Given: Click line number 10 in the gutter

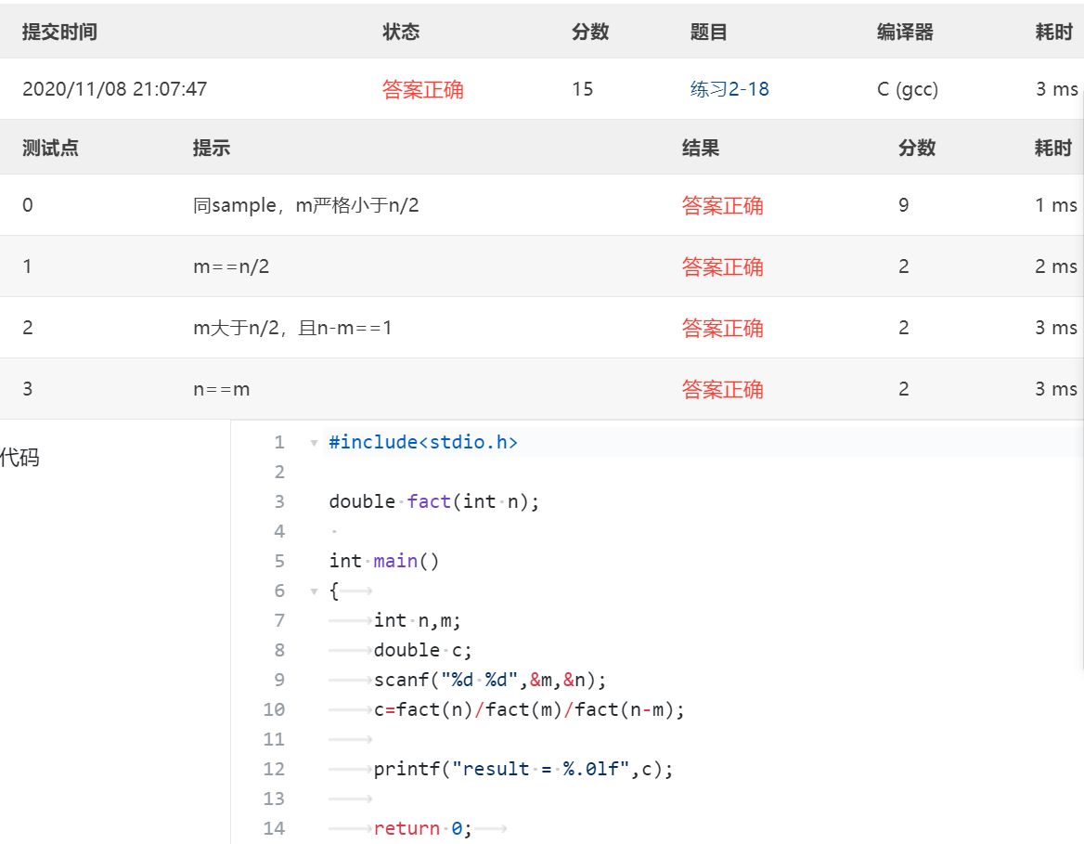Looking at the screenshot, I should (x=274, y=709).
